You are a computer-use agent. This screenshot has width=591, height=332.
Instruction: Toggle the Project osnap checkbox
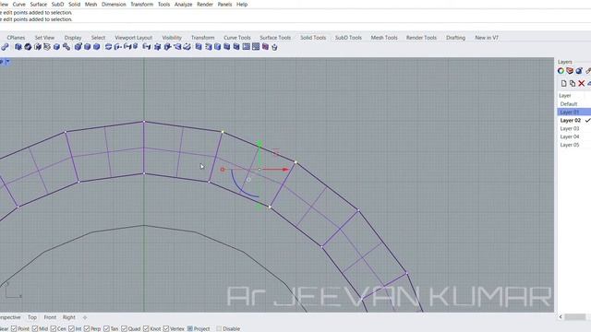(x=190, y=328)
